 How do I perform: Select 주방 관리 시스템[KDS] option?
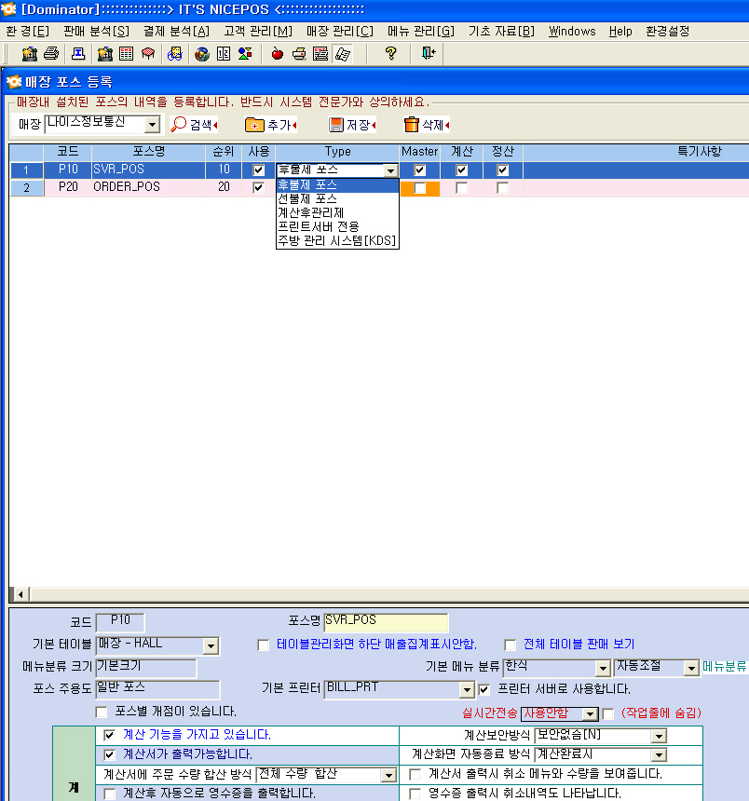tap(337, 240)
